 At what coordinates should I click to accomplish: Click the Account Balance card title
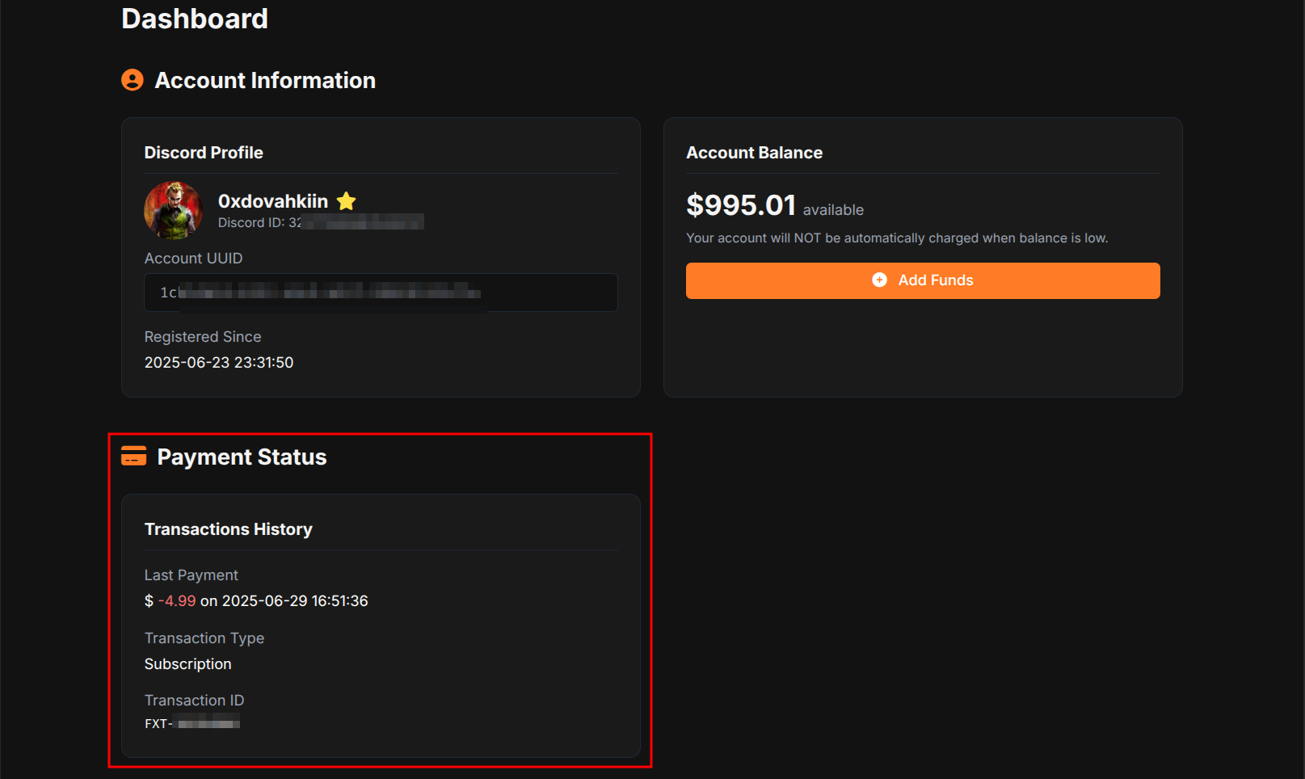[x=754, y=153]
